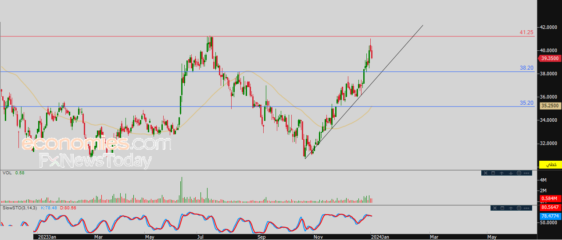562x240 pixels.
Task: Select the 35.20 blue support line
Action: [x=263, y=106]
